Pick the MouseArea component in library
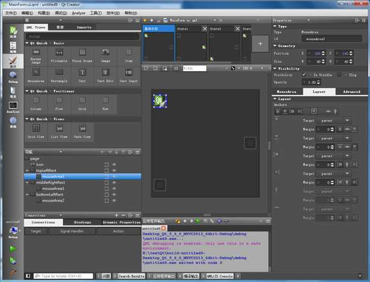Screen dimensions: 370x282 36,76
